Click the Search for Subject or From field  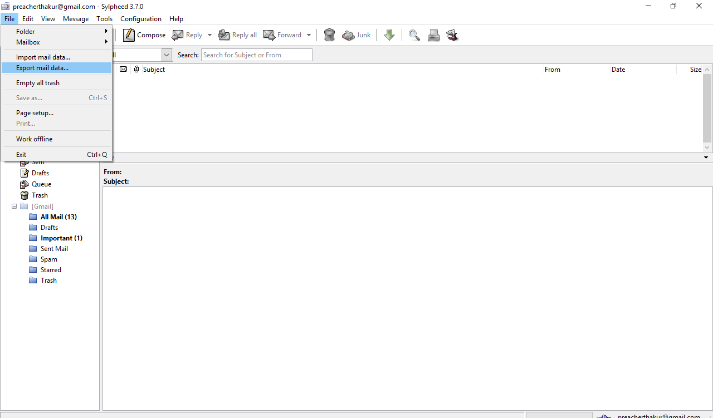click(257, 55)
